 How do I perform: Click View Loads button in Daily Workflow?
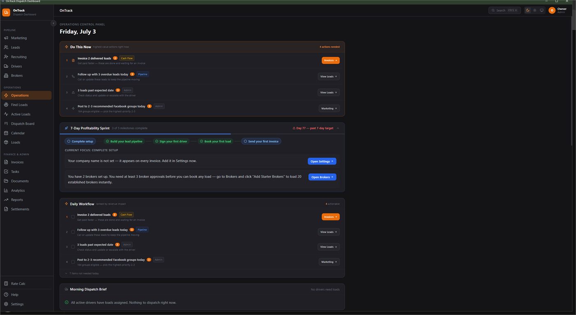click(x=329, y=247)
